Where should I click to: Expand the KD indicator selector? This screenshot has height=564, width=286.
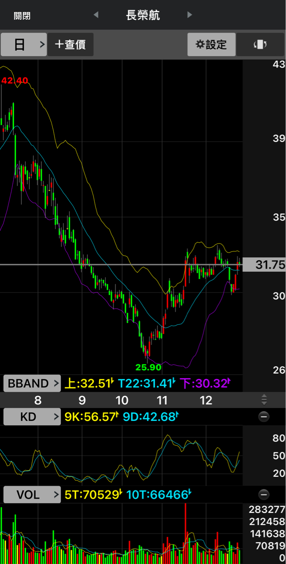[32, 416]
